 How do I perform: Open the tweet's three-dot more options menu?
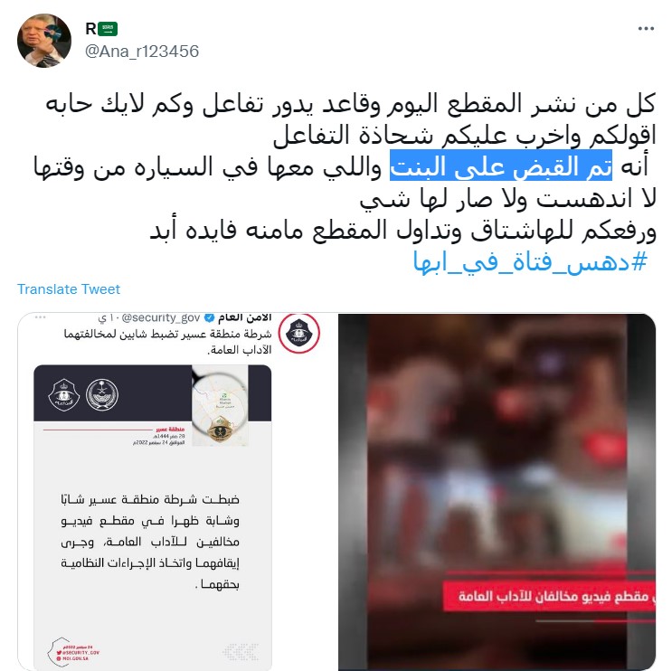(x=646, y=29)
